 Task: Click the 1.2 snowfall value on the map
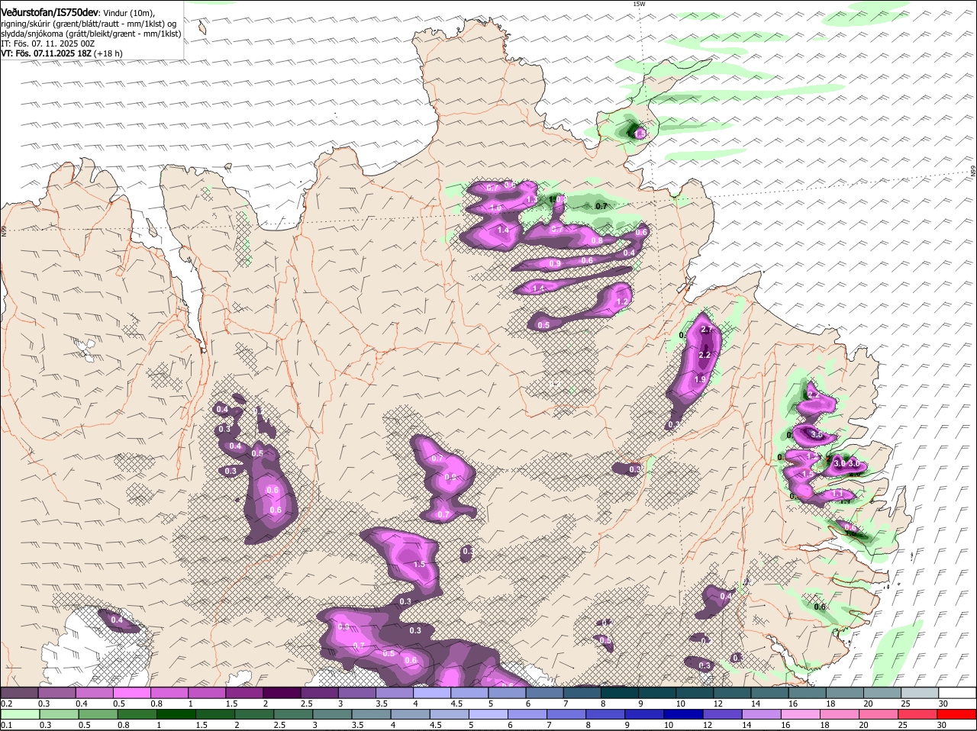point(621,302)
